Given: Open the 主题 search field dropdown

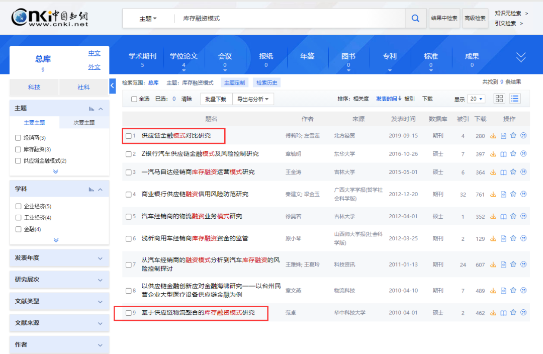Looking at the screenshot, I should (148, 19).
